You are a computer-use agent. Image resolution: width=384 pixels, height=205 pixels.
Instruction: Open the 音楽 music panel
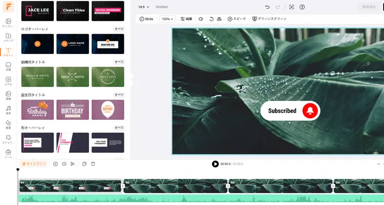pyautogui.click(x=8, y=110)
